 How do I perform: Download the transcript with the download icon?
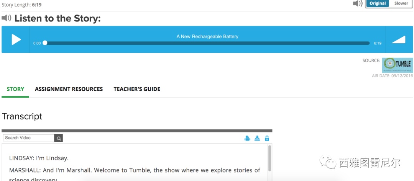tap(257, 139)
